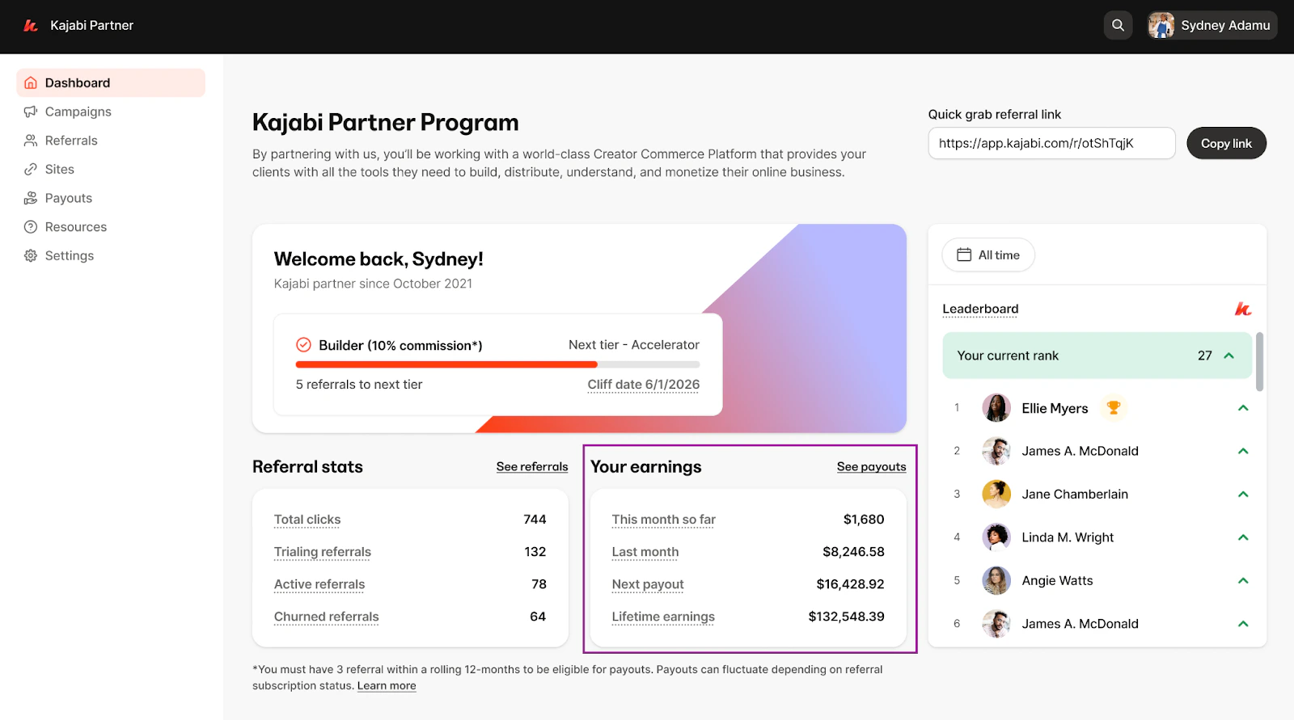Click the leaderboard scrollbar
The image size is (1294, 720).
click(1259, 361)
